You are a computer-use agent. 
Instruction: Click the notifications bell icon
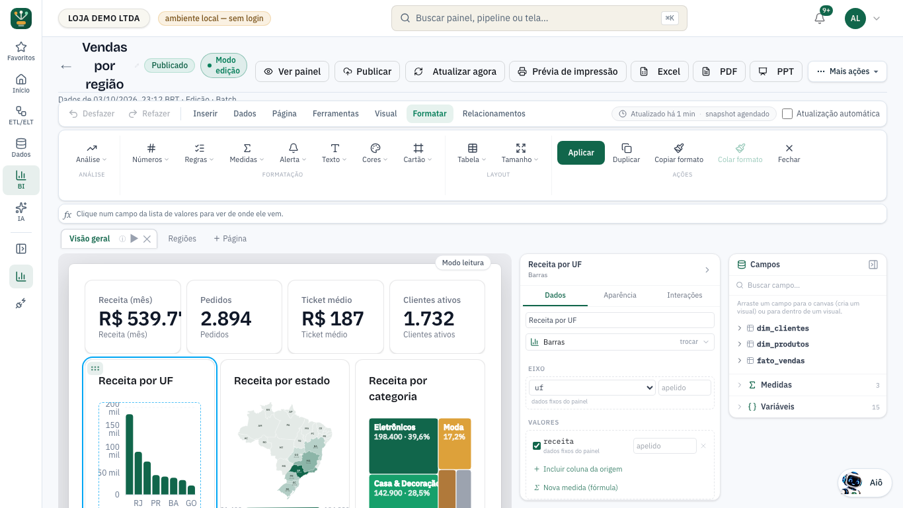point(820,19)
